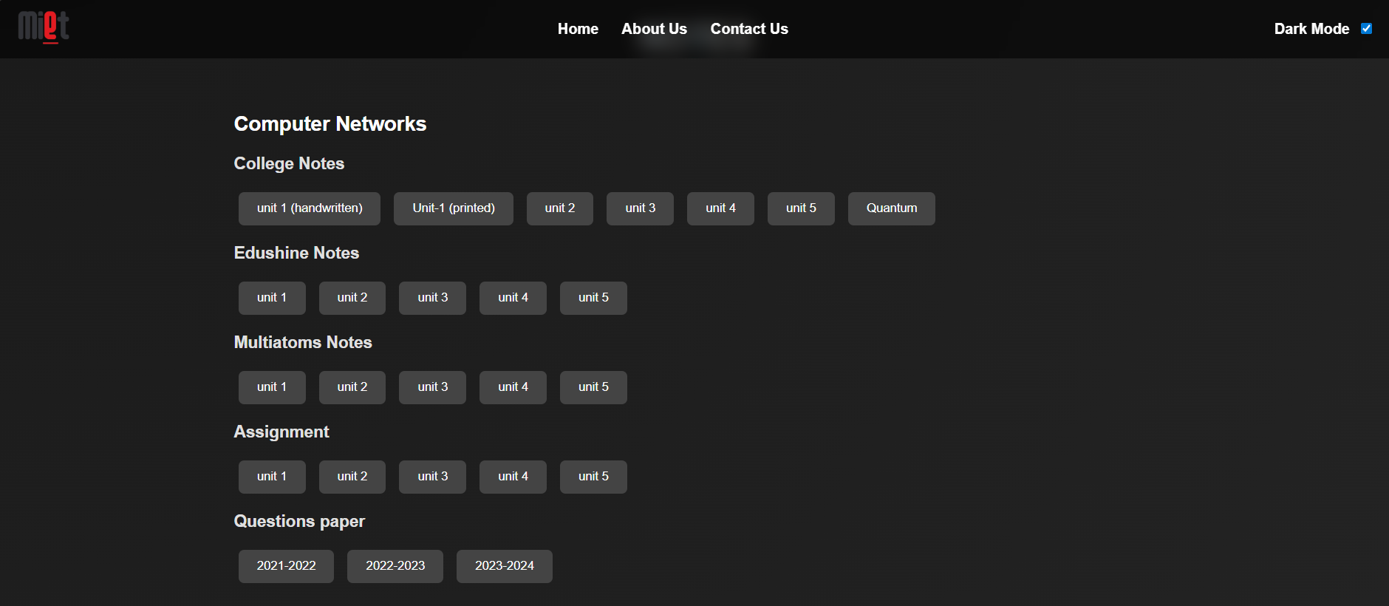The width and height of the screenshot is (1389, 606).
Task: Open Assignment unit 3
Action: point(432,477)
